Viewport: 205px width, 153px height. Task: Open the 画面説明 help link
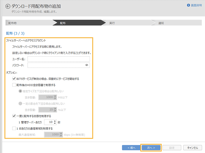196,5
